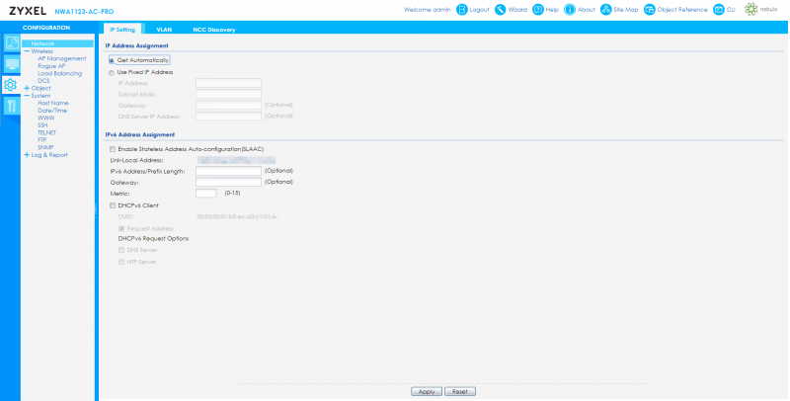Open SNMP settings

point(45,147)
